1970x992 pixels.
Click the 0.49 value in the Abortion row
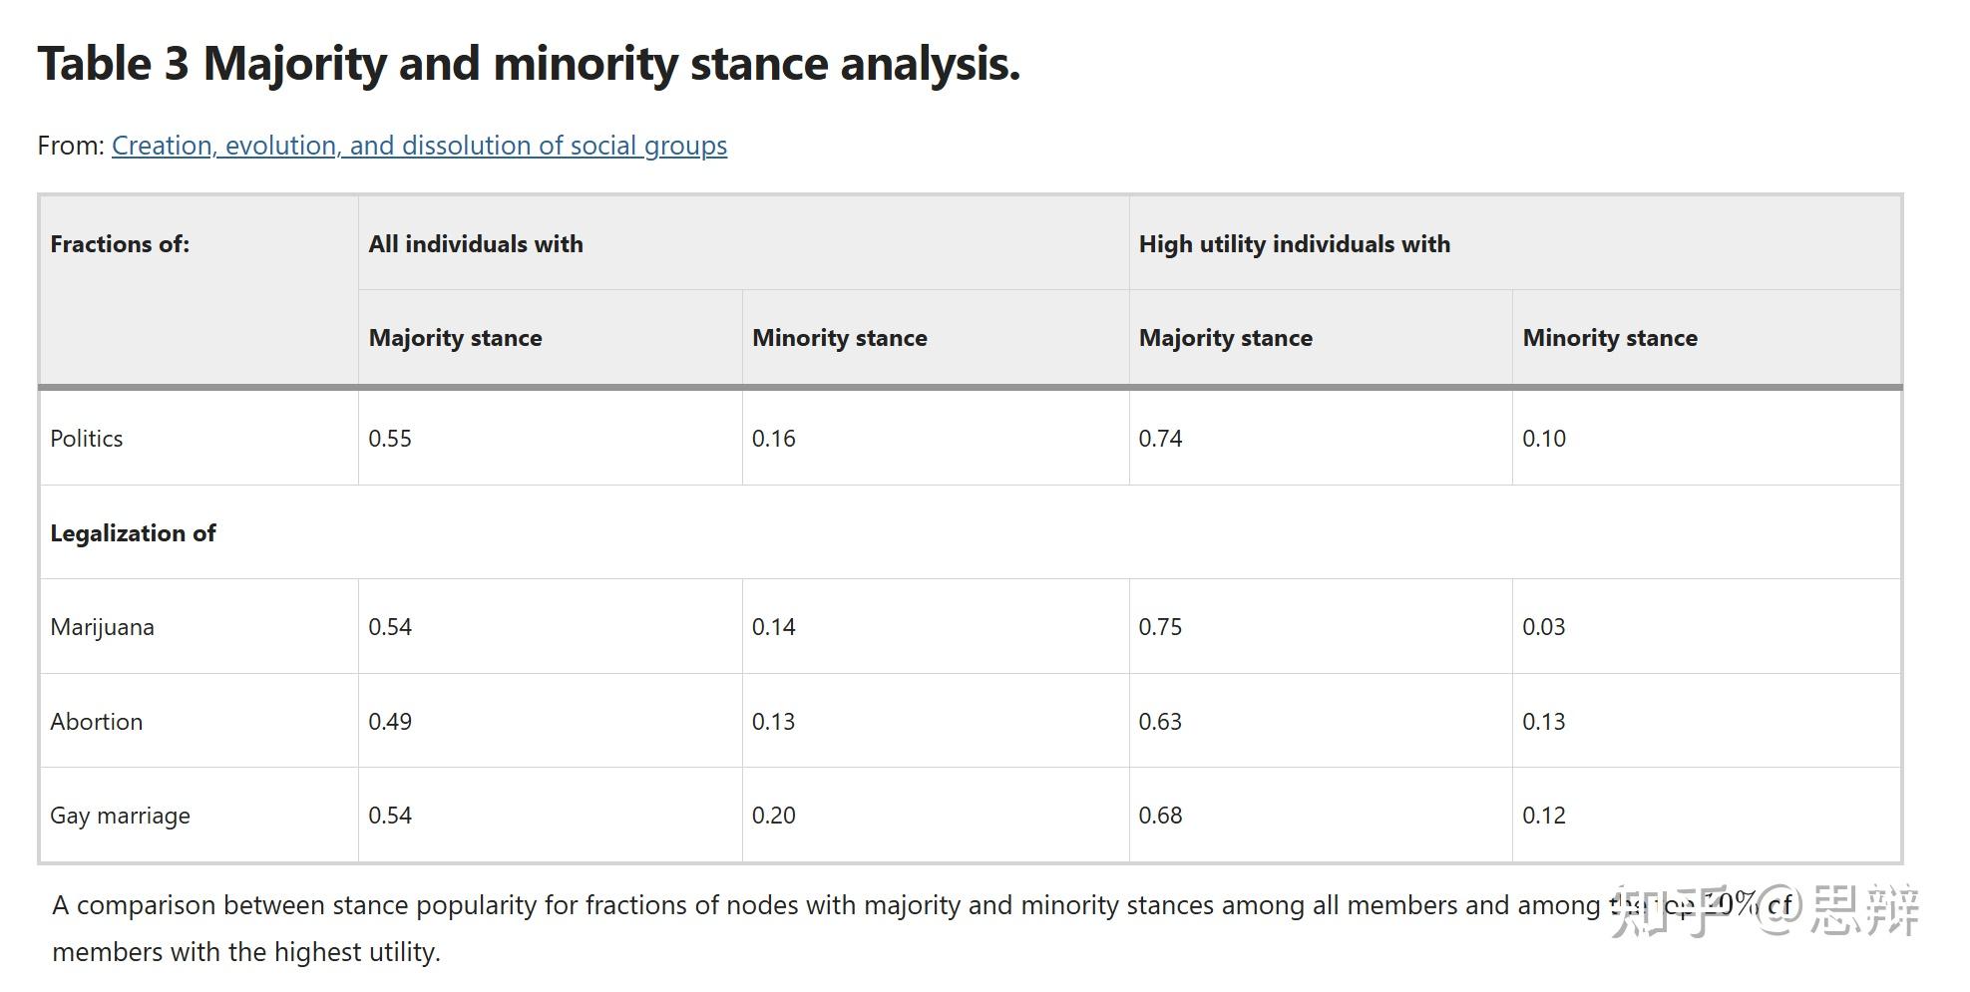pos(390,722)
